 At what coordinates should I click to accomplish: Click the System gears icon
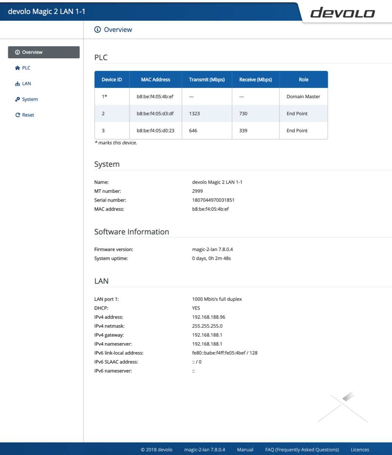(17, 99)
